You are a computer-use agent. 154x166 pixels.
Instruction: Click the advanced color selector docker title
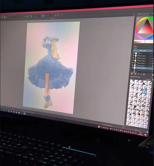143,14
